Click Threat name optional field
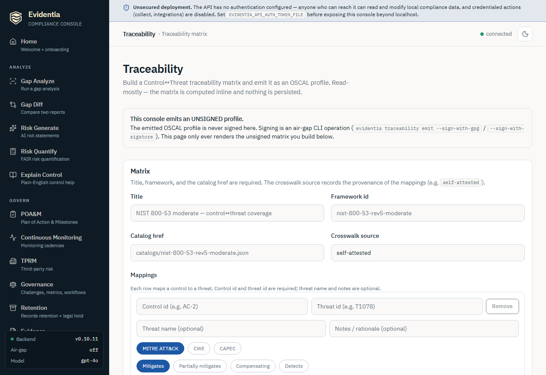The image size is (546, 375). [231, 329]
